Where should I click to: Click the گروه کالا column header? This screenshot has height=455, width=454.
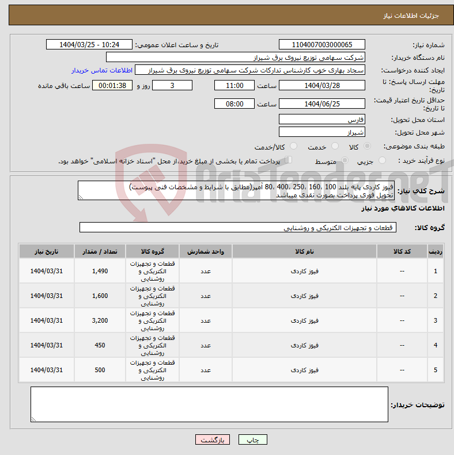click(x=152, y=251)
